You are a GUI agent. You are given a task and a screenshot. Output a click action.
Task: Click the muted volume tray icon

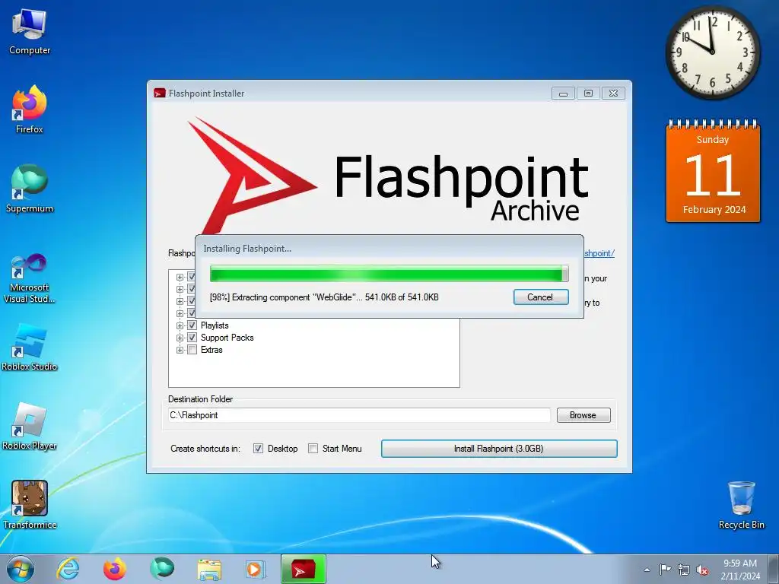pyautogui.click(x=702, y=570)
